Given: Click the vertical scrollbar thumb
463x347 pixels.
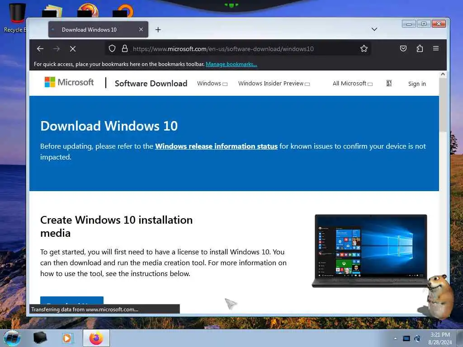Looking at the screenshot, I should pyautogui.click(x=443, y=105).
